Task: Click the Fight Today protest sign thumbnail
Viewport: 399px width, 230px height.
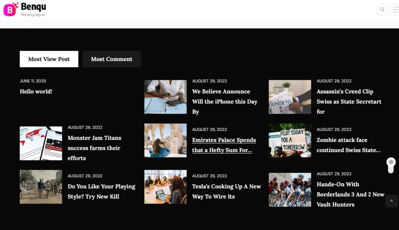Action: click(290, 140)
